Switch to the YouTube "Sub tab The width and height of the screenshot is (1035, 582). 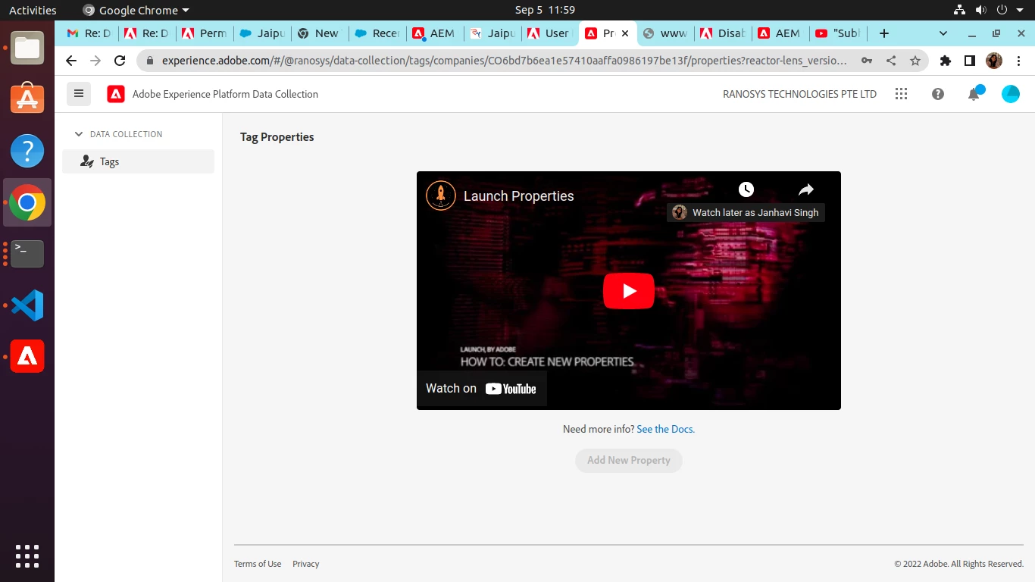pyautogui.click(x=838, y=33)
